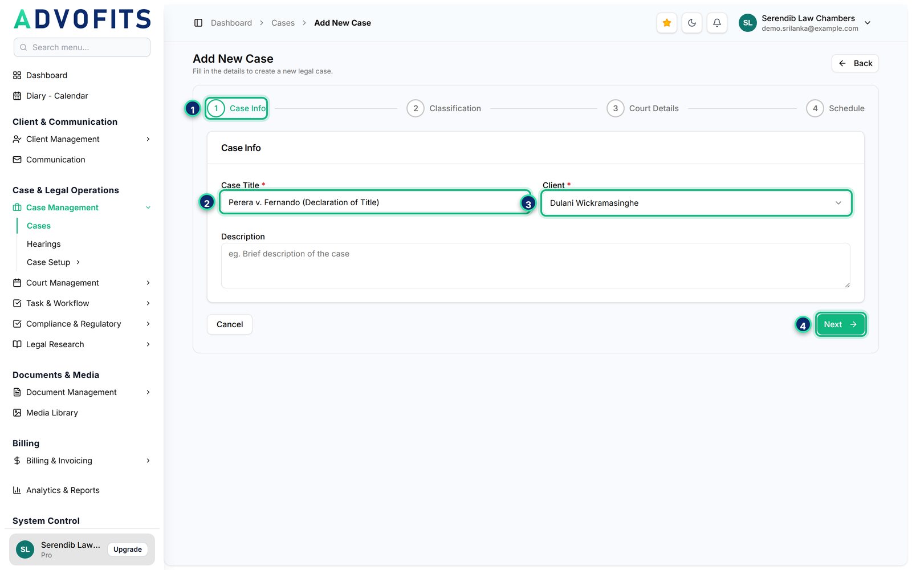Click the Analytics & Reports chart icon
The image size is (912, 570).
pyautogui.click(x=17, y=490)
